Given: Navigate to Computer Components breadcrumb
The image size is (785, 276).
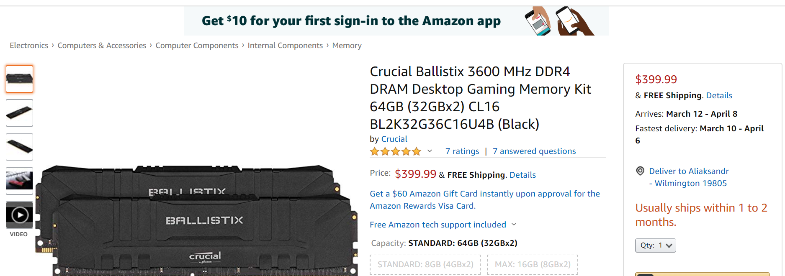Looking at the screenshot, I should point(197,46).
